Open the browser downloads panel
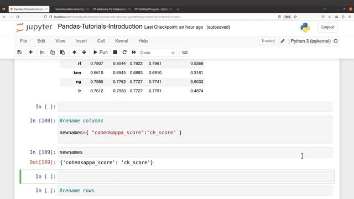 coord(330,17)
